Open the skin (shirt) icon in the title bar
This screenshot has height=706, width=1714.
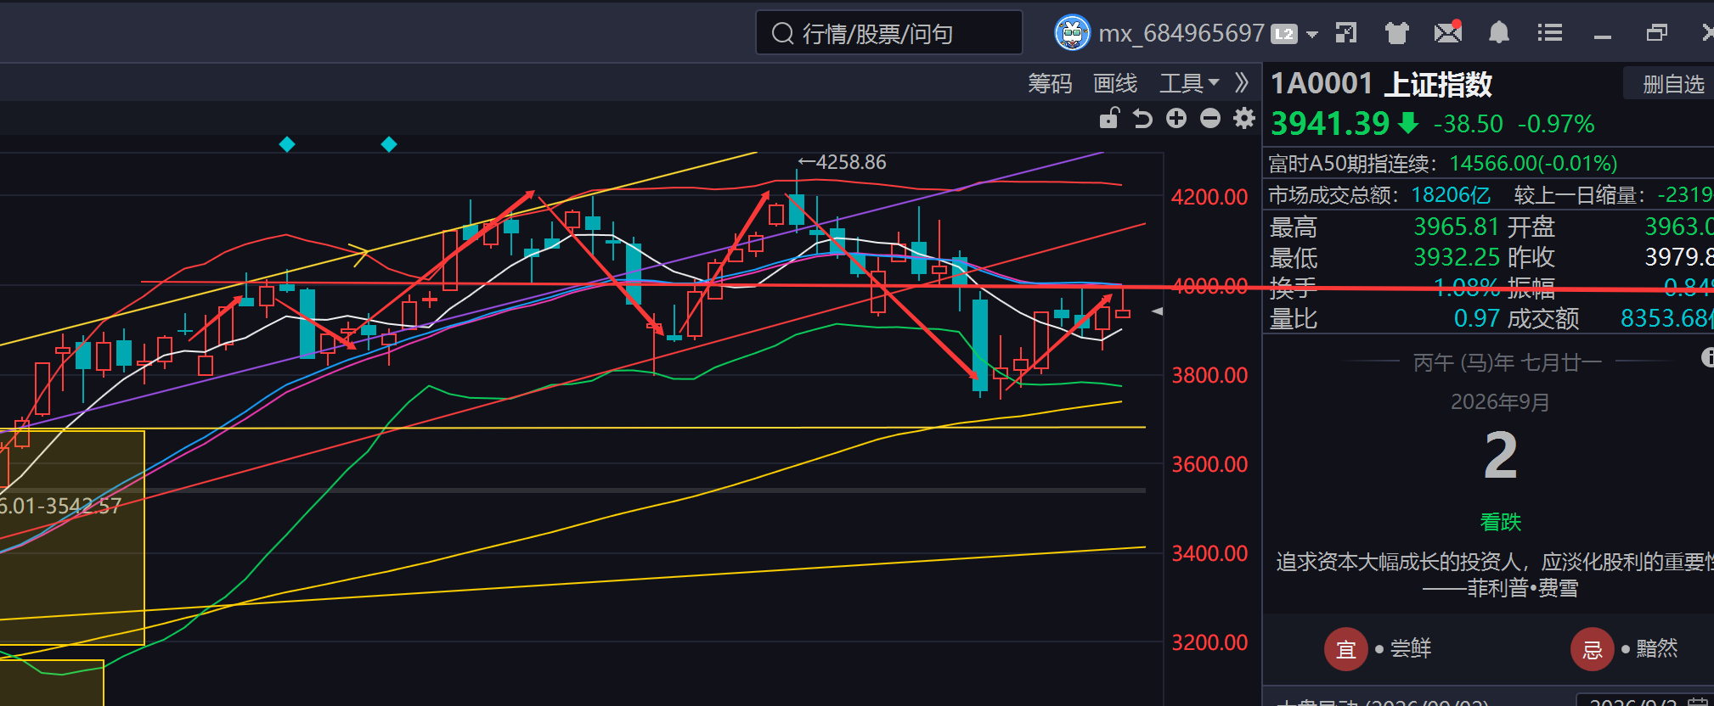pyautogui.click(x=1397, y=33)
